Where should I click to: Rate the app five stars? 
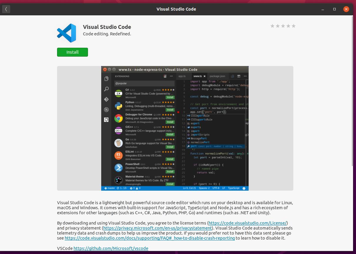point(294,26)
